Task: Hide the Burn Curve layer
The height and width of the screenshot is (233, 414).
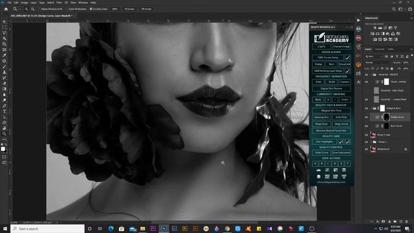Action: (x=366, y=126)
